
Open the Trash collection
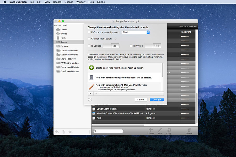[x=58, y=38]
